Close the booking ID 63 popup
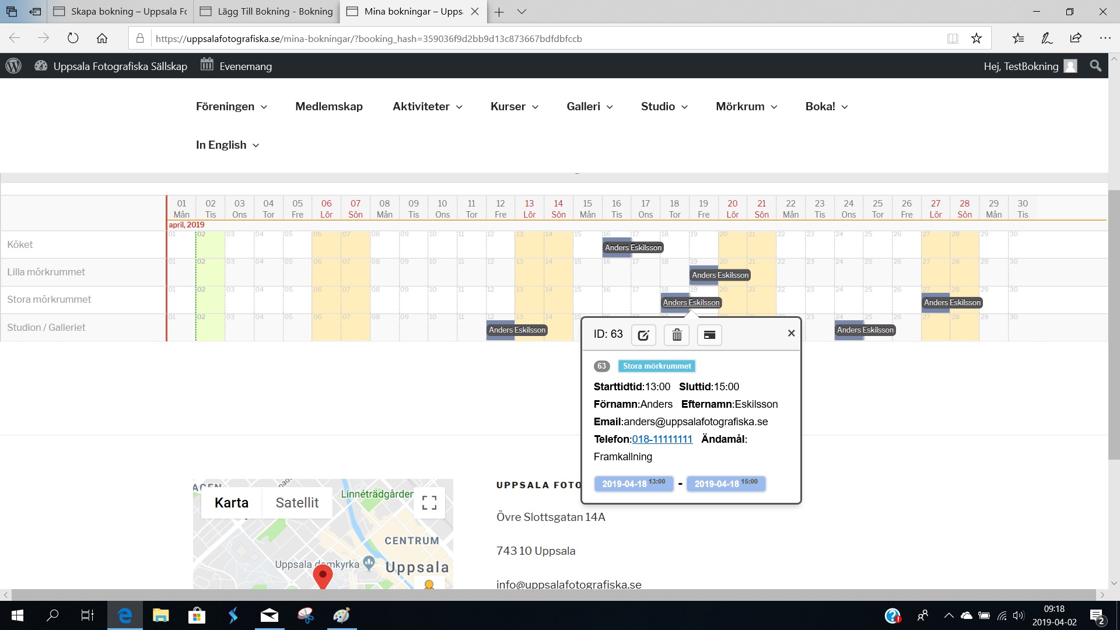Viewport: 1120px width, 630px height. click(x=791, y=333)
